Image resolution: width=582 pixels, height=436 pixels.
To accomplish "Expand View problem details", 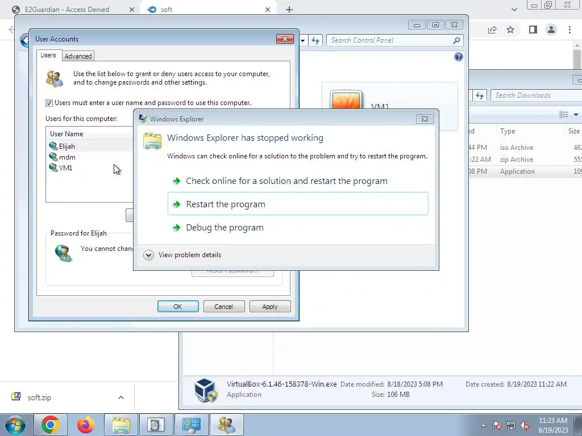I will point(182,255).
